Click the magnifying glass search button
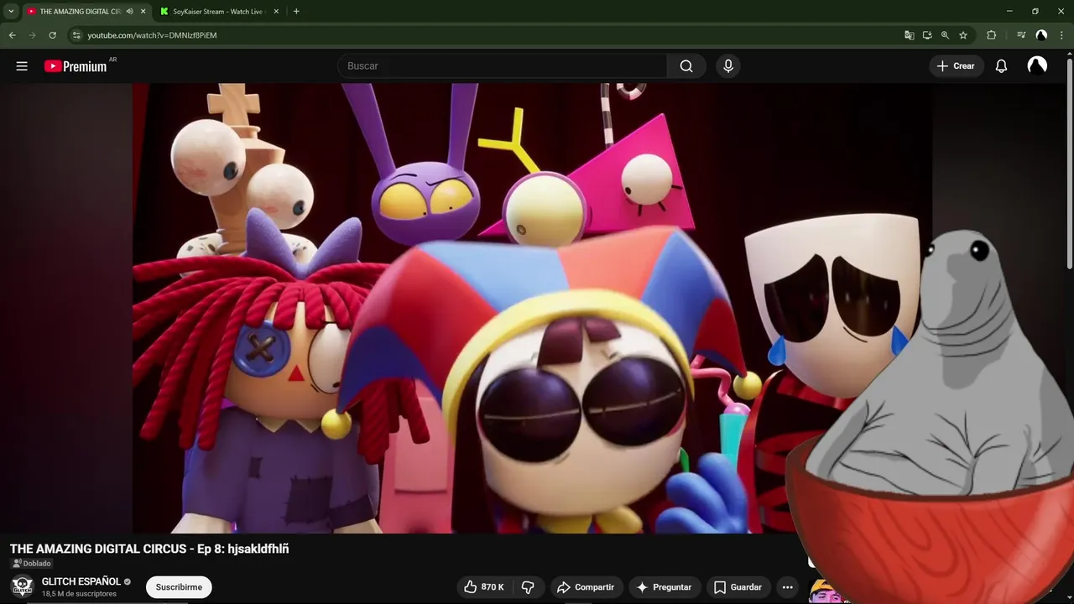 tap(686, 66)
